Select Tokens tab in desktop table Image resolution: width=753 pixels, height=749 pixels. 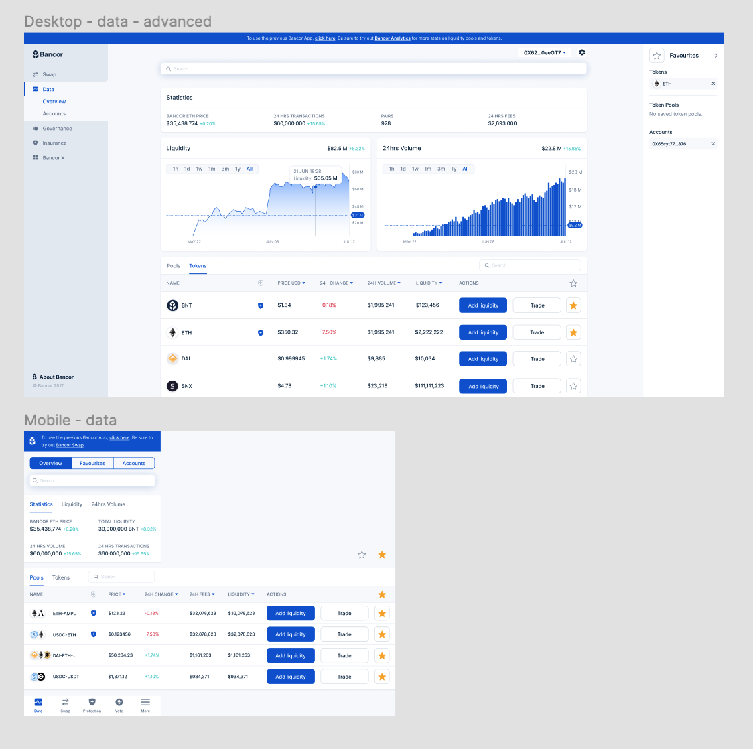pos(198,266)
